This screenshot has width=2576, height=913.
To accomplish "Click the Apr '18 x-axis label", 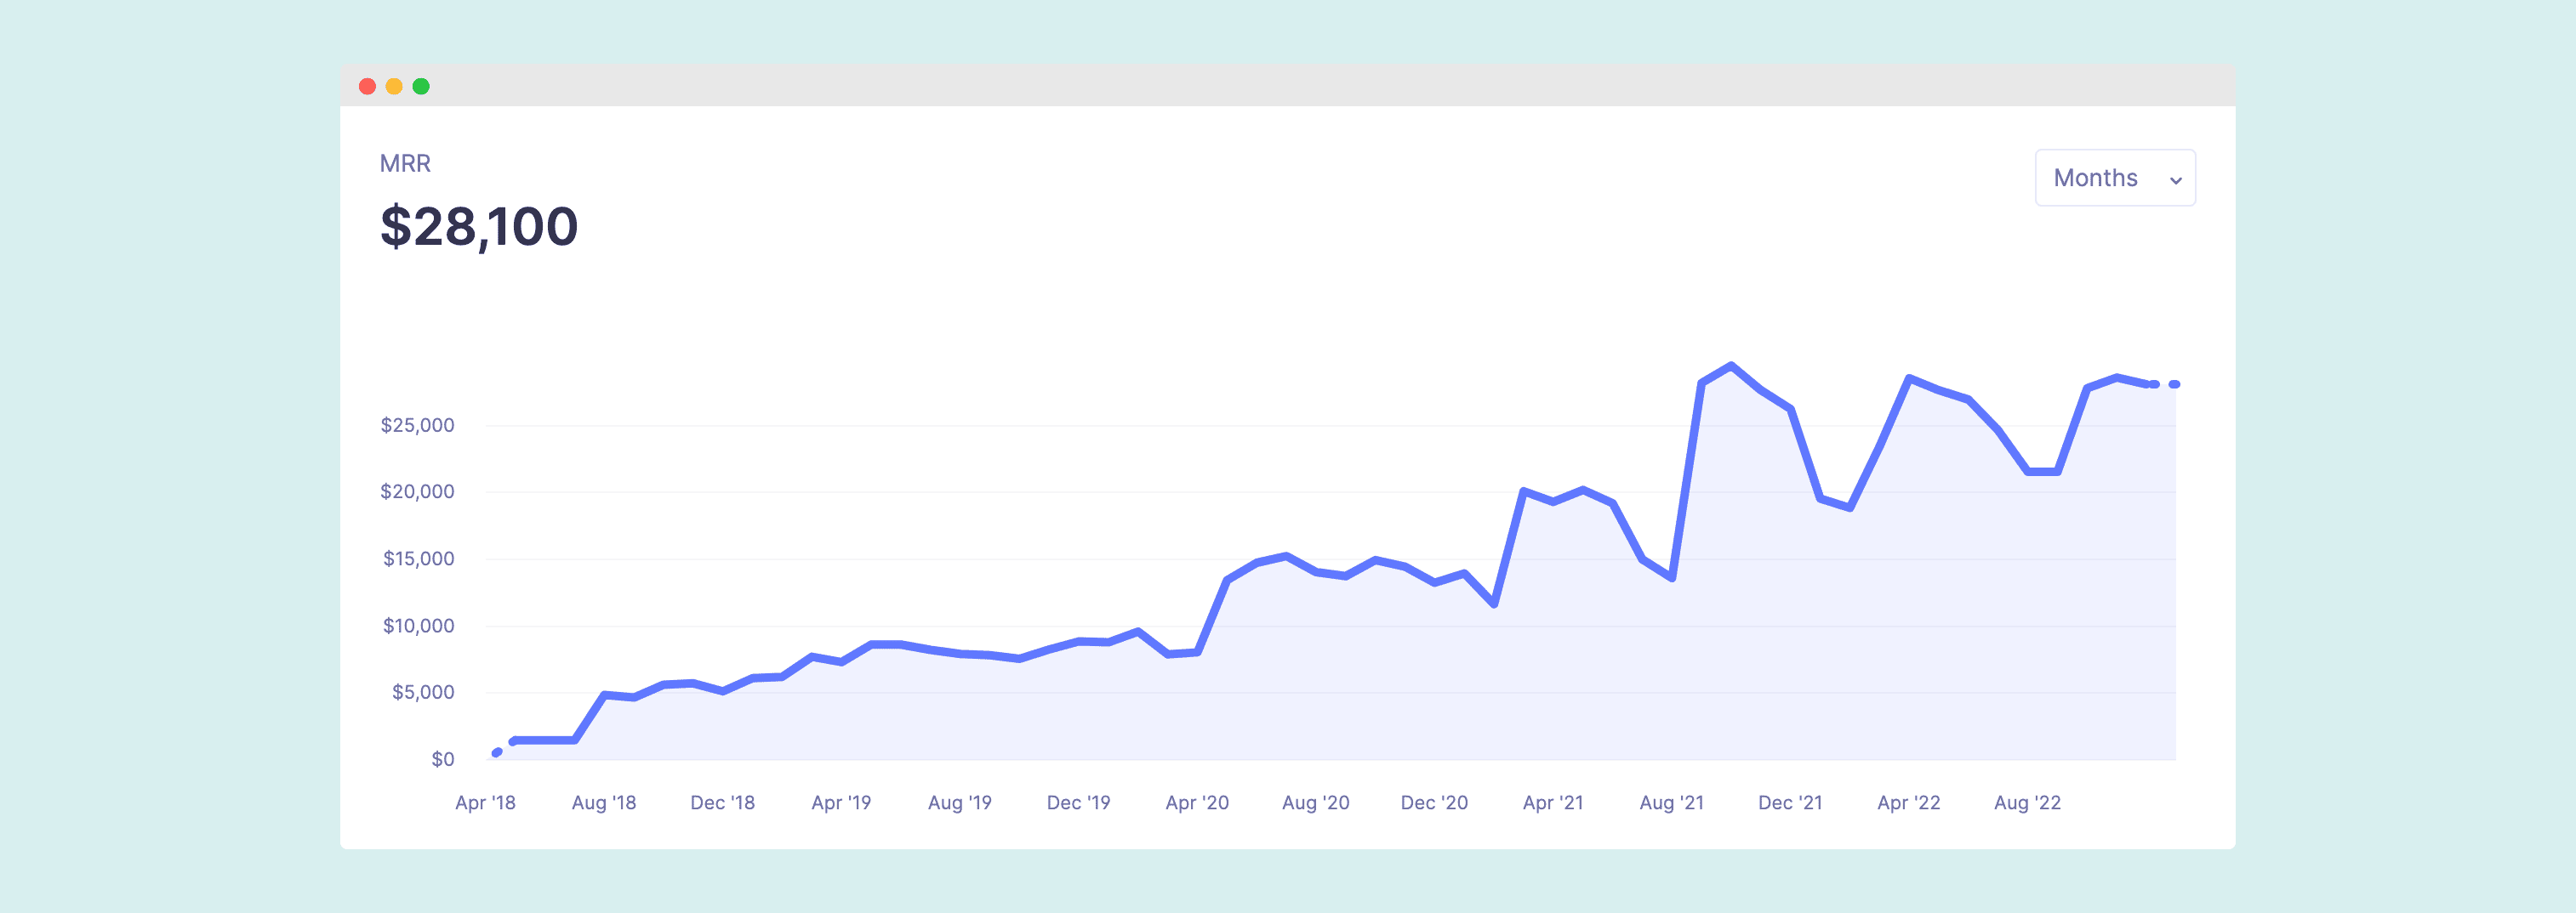I will click(485, 802).
